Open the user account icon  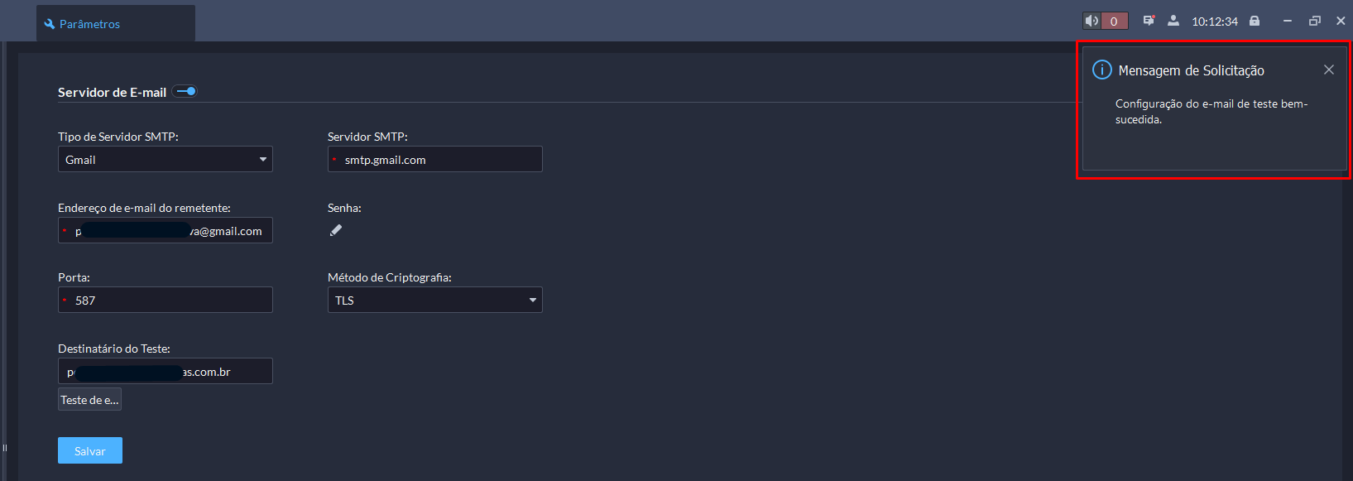tap(1173, 21)
